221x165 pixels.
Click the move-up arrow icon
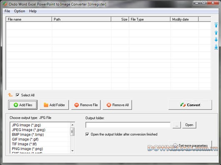(216, 32)
